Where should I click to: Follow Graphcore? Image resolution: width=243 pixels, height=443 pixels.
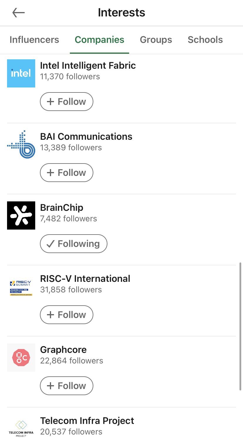click(x=67, y=386)
